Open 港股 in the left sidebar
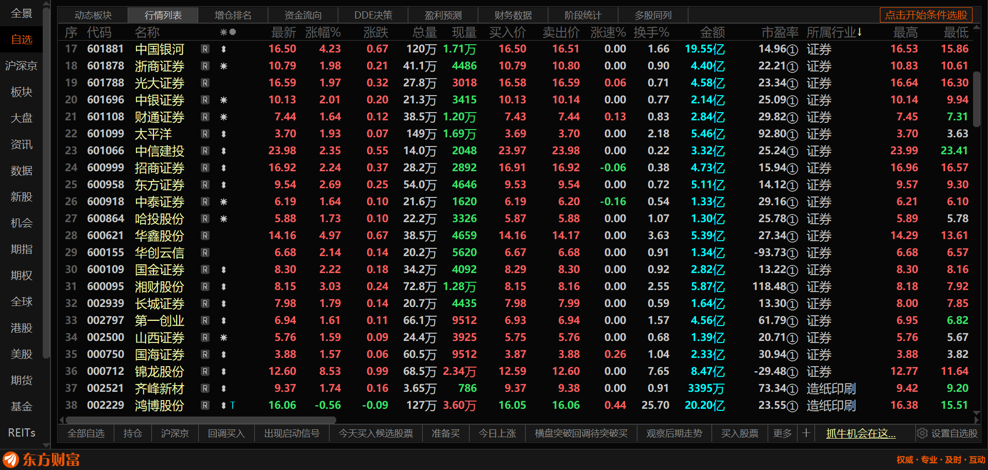988x470 pixels. (x=22, y=328)
